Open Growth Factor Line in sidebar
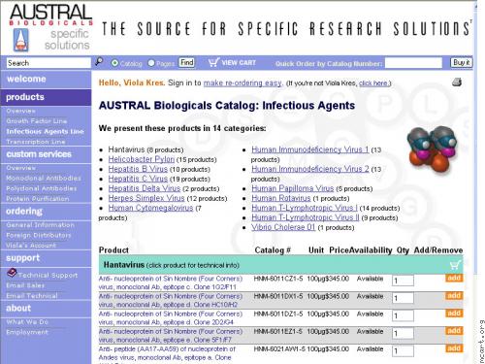The width and height of the screenshot is (485, 364). pyautogui.click(x=37, y=121)
